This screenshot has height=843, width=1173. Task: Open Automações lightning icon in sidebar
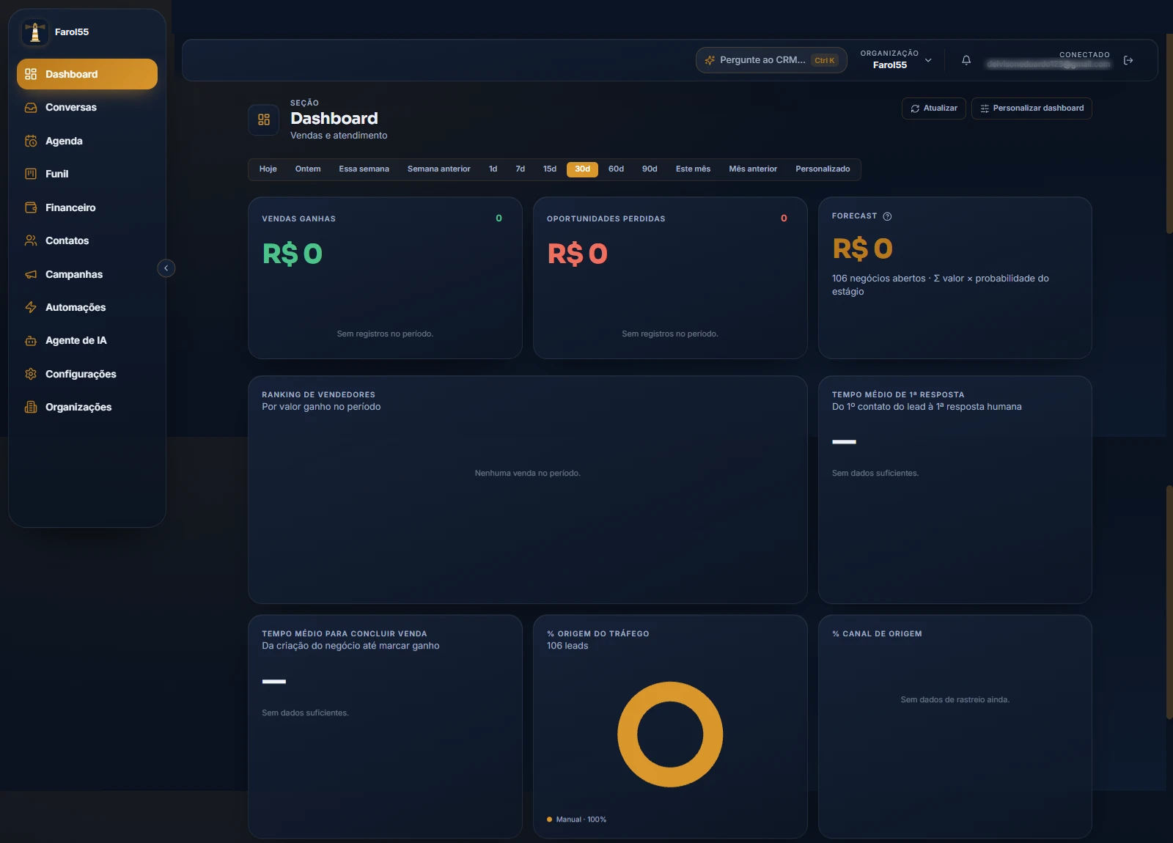31,307
